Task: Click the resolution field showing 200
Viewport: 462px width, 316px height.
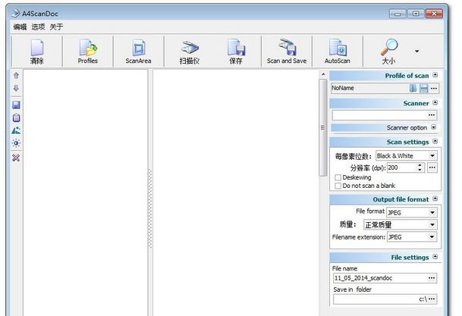Action: point(401,167)
